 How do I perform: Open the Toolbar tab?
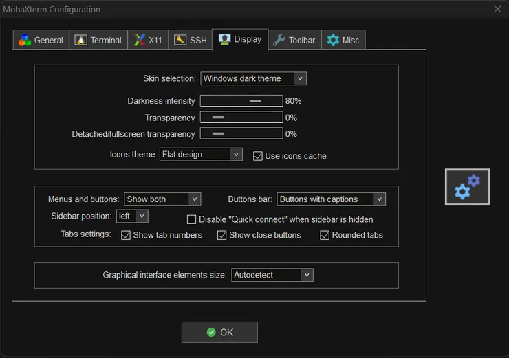295,40
